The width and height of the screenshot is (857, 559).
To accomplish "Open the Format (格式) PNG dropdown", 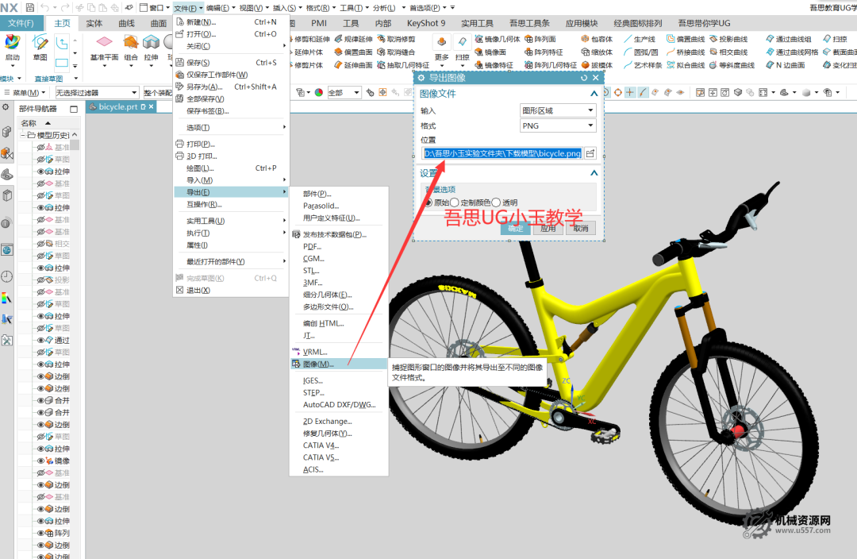I will click(557, 125).
